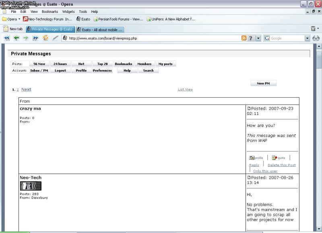This screenshot has height=233, width=322.
Task: Go forward with the green Forward arrow
Action: point(26,38)
